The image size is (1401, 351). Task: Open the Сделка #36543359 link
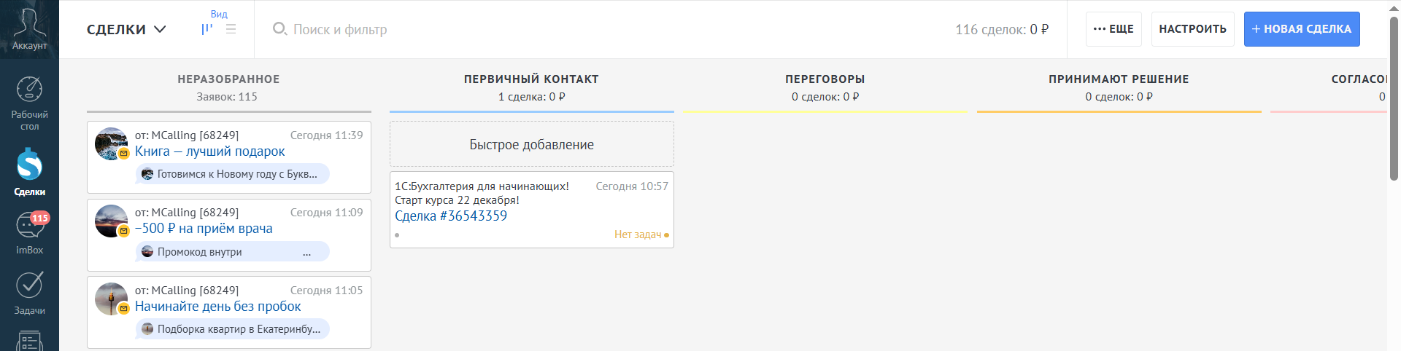click(451, 216)
